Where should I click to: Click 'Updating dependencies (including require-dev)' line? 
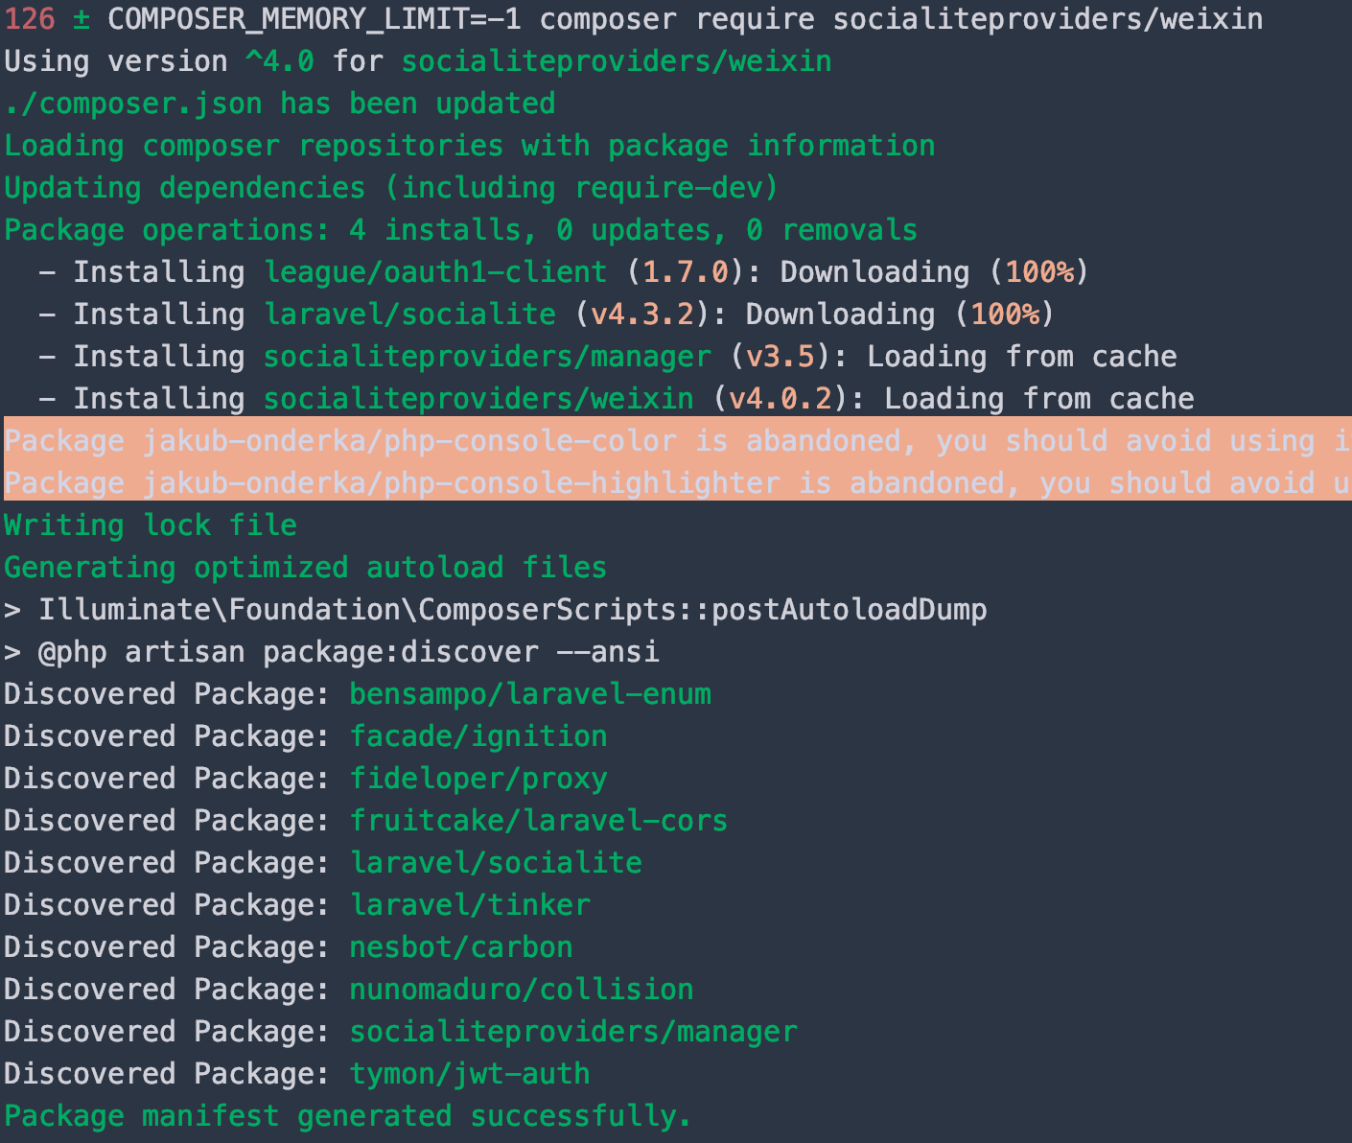(391, 188)
